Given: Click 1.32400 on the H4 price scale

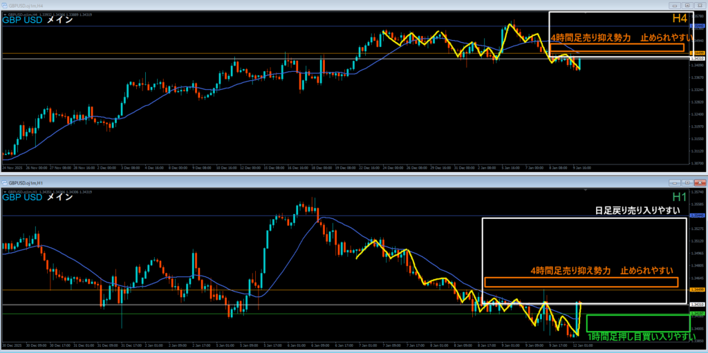Looking at the screenshot, I should pyautogui.click(x=698, y=114).
